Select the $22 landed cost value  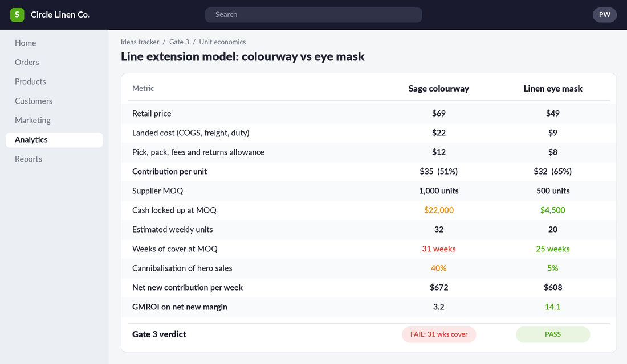tap(439, 133)
